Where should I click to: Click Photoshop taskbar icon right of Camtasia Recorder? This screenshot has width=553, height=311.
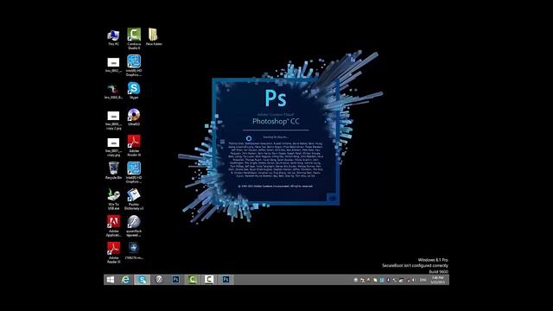click(226, 280)
